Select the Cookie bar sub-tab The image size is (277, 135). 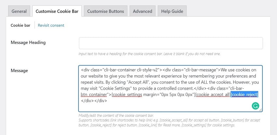click(21, 25)
